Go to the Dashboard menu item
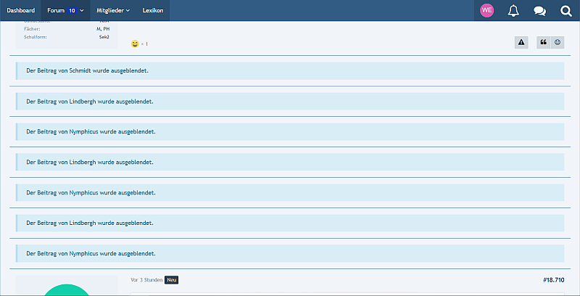The image size is (580, 296). pyautogui.click(x=21, y=10)
